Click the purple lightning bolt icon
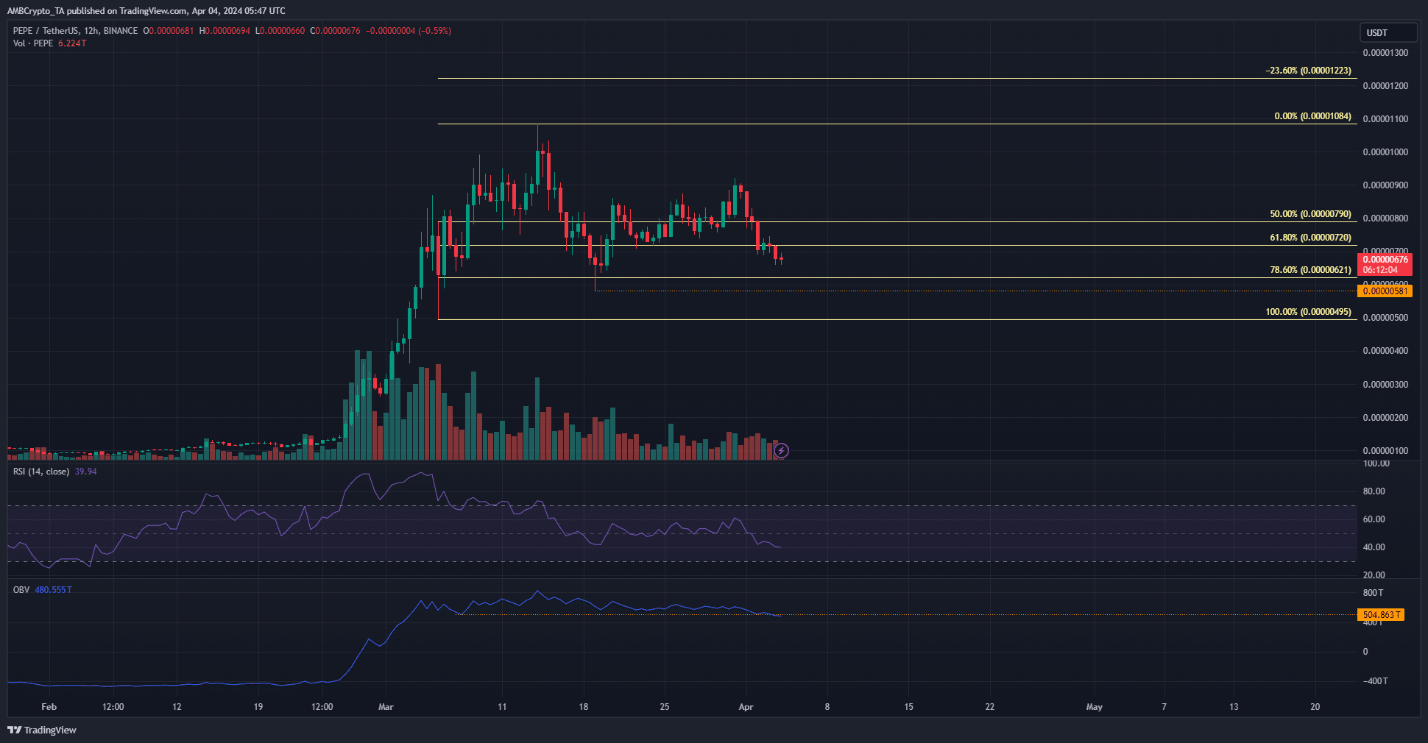The image size is (1428, 743). 781,450
